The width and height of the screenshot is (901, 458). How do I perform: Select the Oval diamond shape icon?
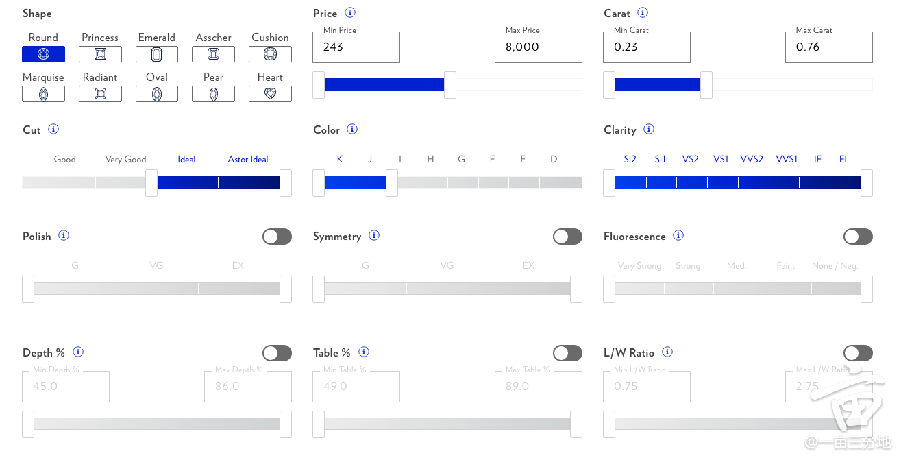pos(157,94)
